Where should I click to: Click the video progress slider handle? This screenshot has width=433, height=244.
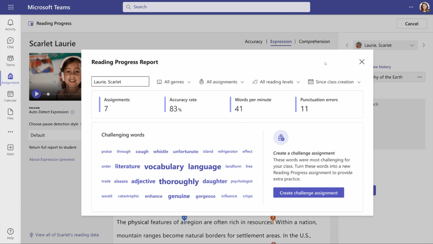[x=48, y=94]
